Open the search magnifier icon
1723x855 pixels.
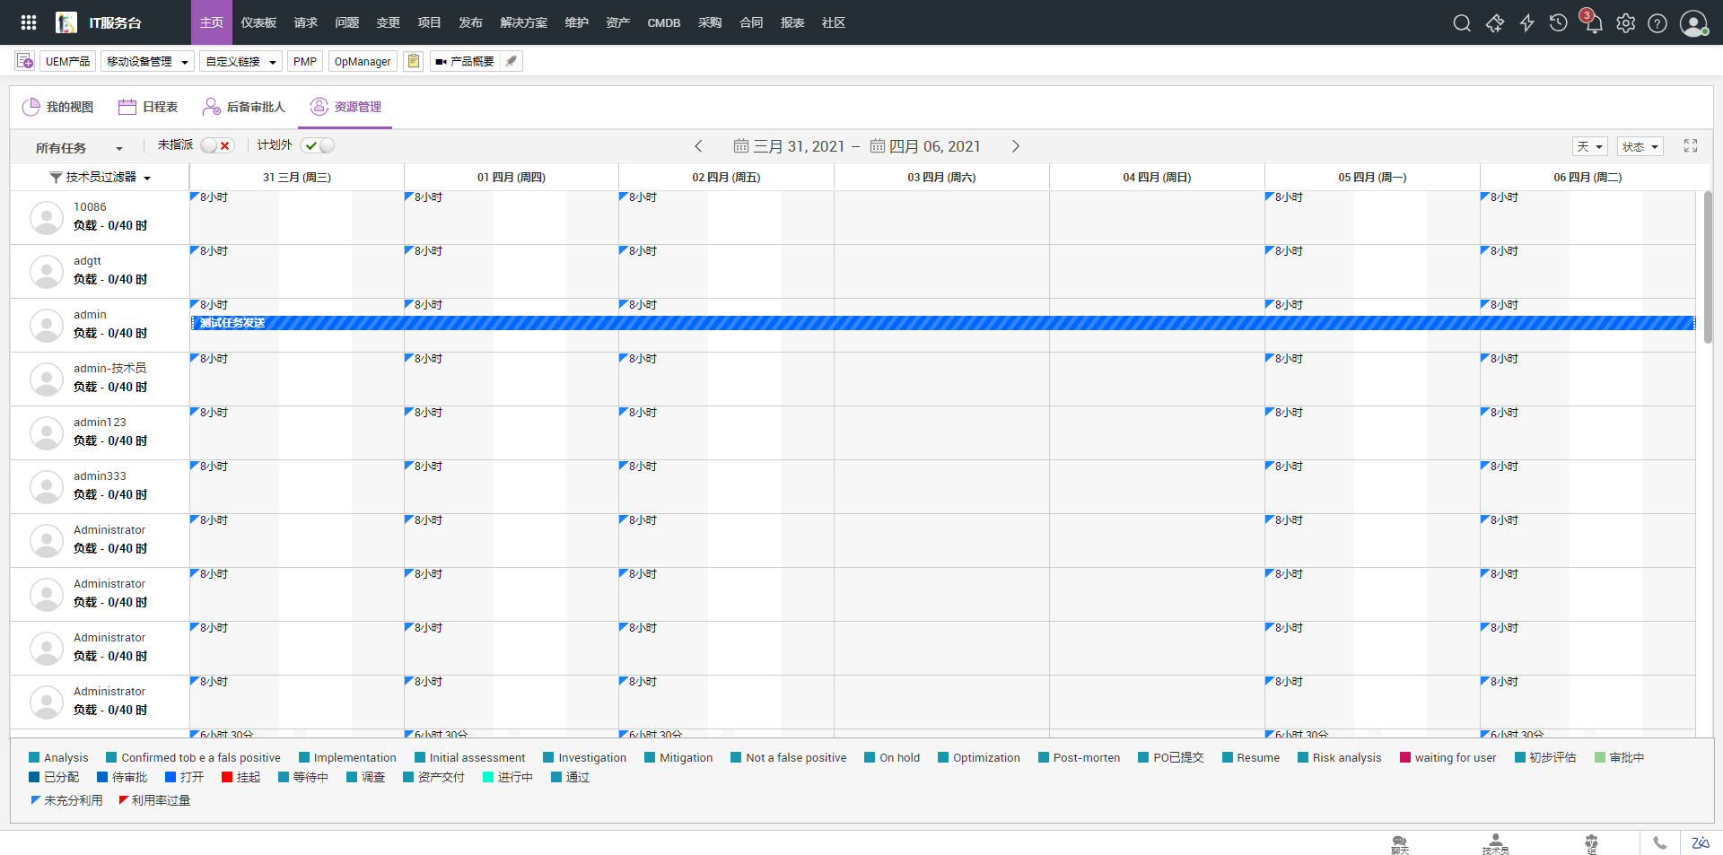pos(1462,23)
